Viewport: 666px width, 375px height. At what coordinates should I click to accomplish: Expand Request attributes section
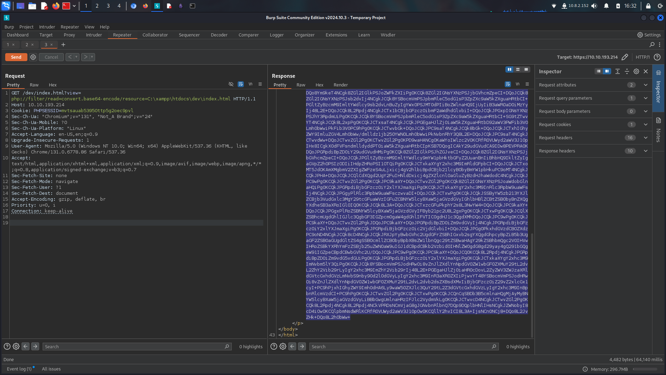tap(594, 85)
